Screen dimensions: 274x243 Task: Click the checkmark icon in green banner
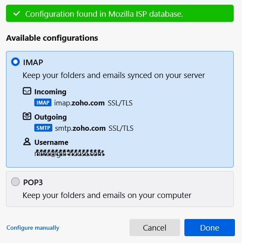tap(16, 14)
